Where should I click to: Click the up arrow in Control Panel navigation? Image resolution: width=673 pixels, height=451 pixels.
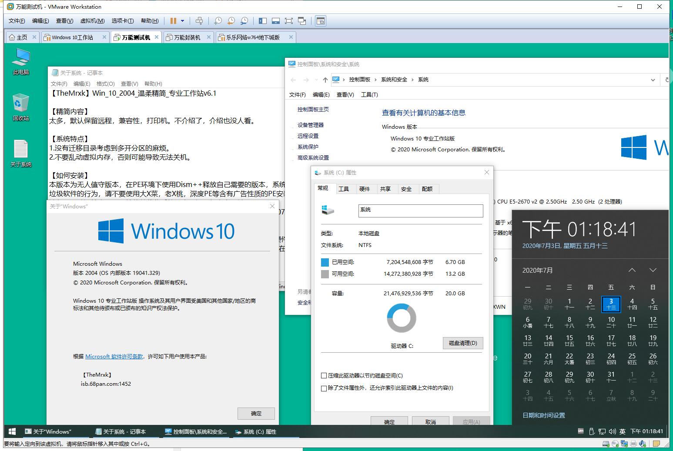(x=325, y=80)
